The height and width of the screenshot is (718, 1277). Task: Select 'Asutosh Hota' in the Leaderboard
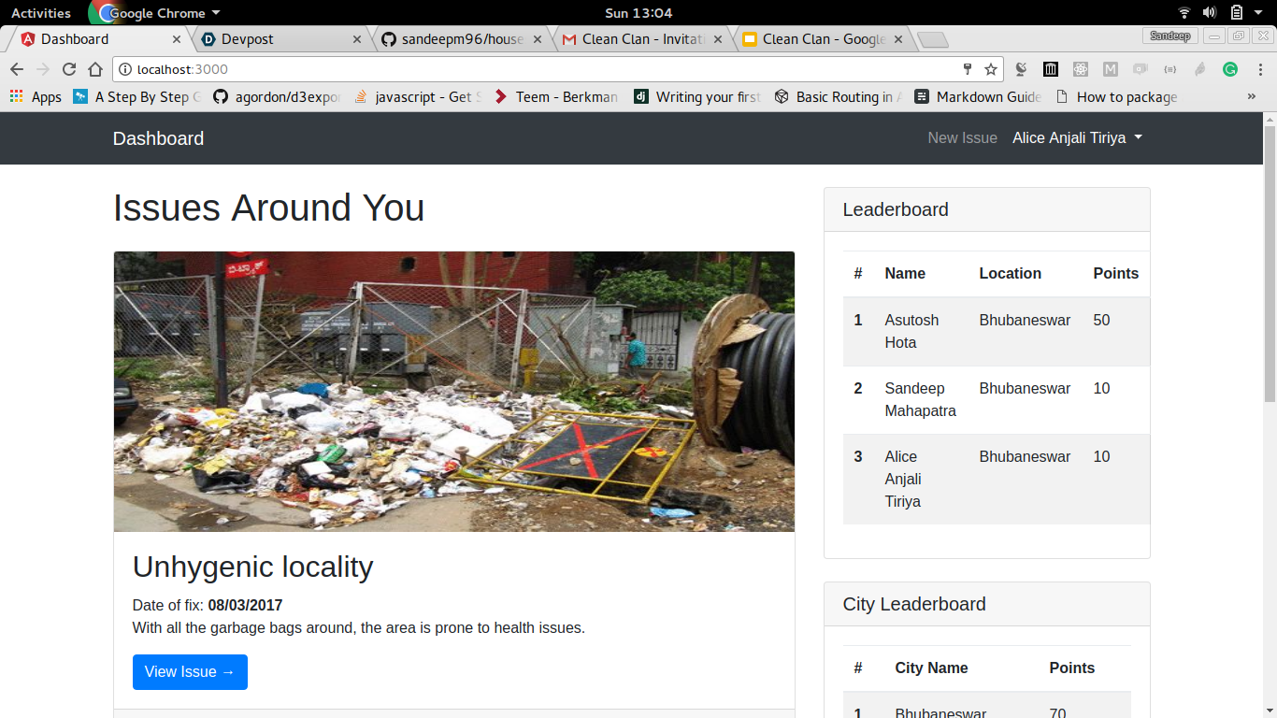pyautogui.click(x=911, y=331)
